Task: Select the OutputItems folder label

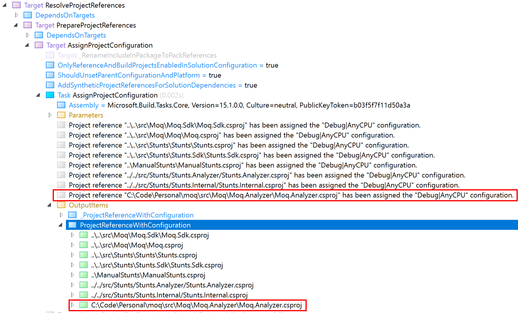Action: [x=89, y=205]
